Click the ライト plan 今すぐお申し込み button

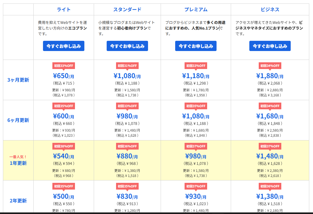click(x=64, y=46)
